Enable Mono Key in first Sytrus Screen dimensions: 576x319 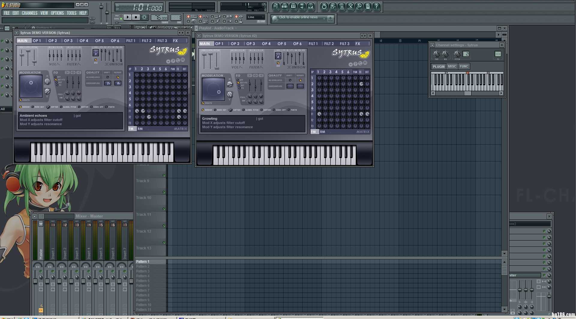tap(33, 107)
